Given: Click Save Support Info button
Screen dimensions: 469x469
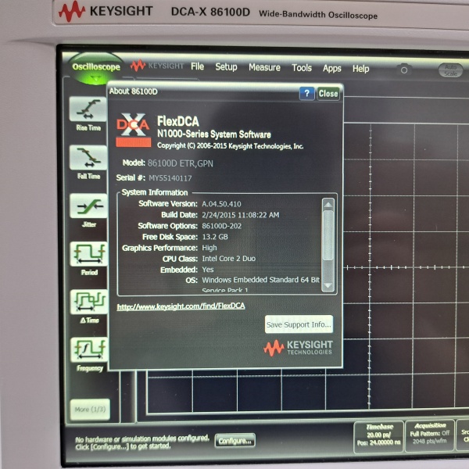Looking at the screenshot, I should coord(299,324).
